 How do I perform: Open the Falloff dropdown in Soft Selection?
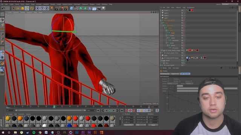pyautogui.click(x=172, y=84)
